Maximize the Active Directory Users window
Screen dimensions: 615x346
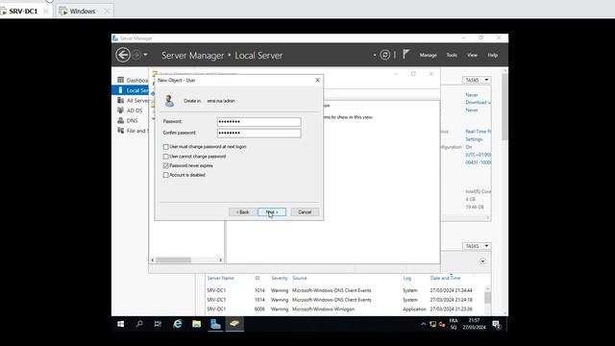coord(413,74)
